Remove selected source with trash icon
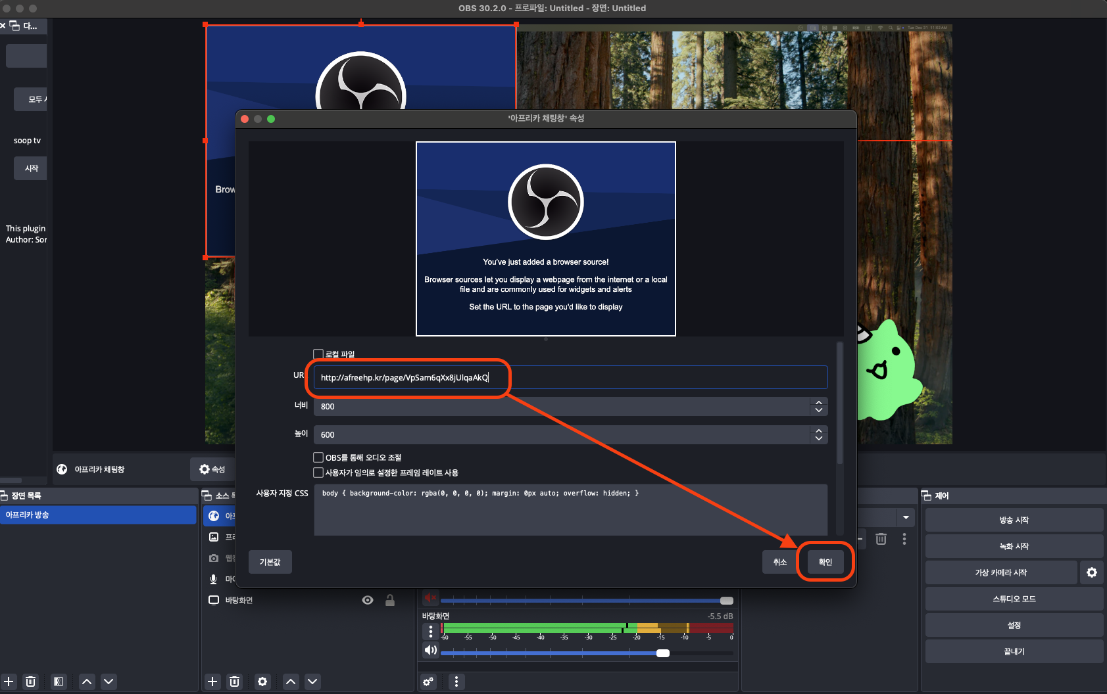The width and height of the screenshot is (1107, 694). tap(234, 682)
